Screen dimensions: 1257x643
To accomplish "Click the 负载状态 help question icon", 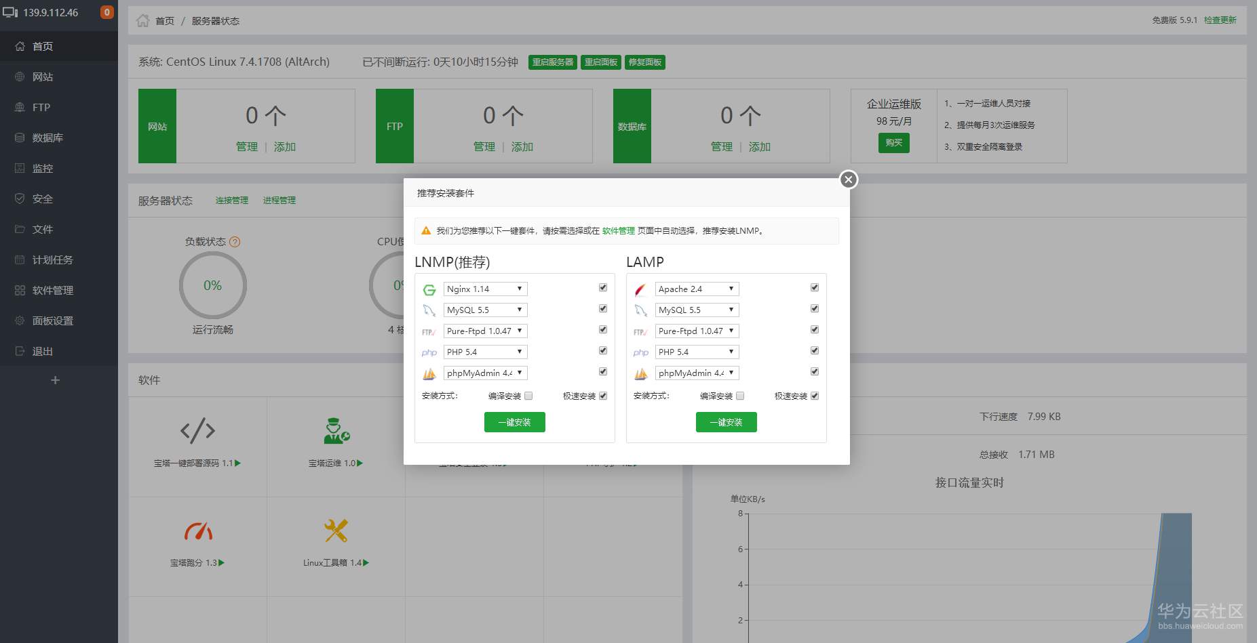I will 235,242.
